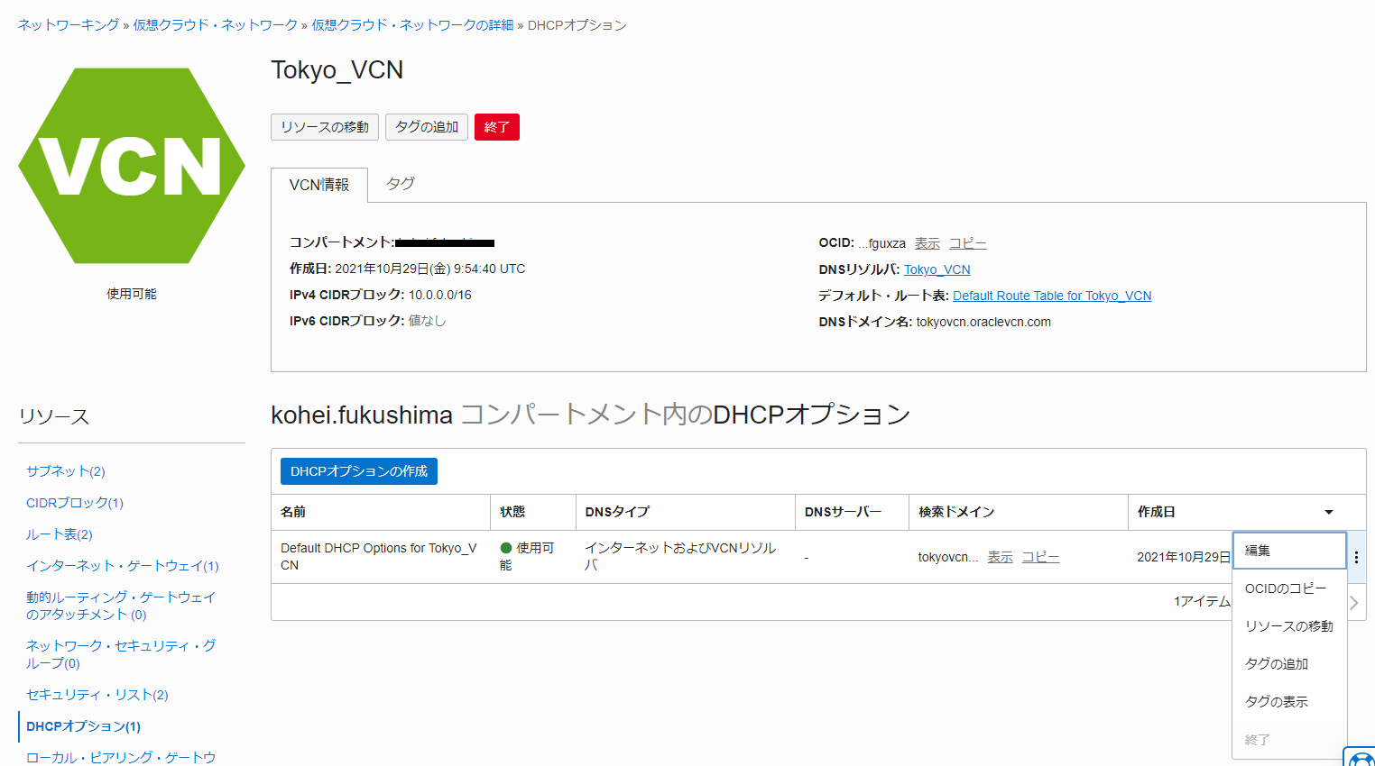Click the top リソースの移動 button
The image size is (1375, 766).
point(325,127)
